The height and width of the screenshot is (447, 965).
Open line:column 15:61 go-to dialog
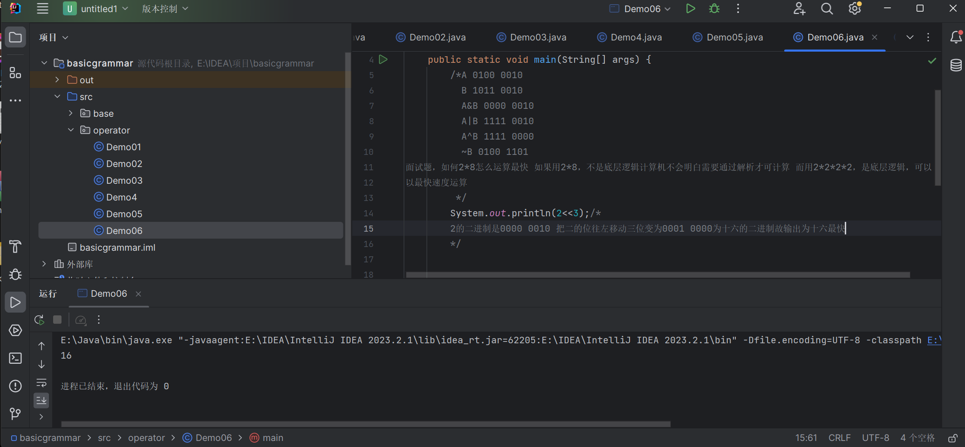point(806,438)
